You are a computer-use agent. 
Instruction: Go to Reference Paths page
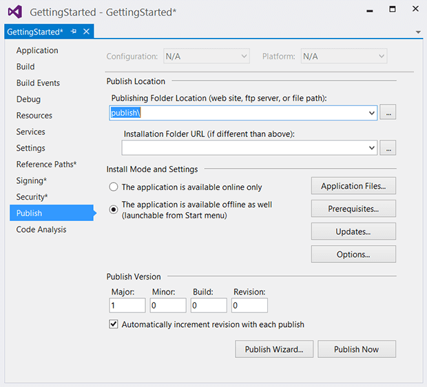47,164
